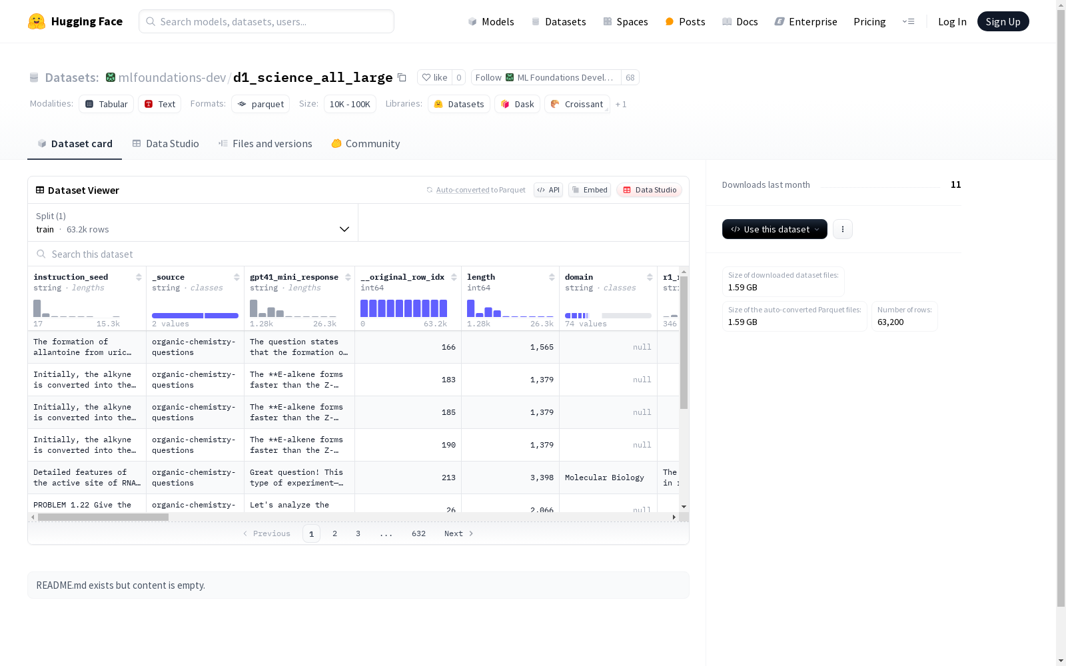Copy dataset name with the copy icon
This screenshot has height=666, width=1066.
point(402,77)
